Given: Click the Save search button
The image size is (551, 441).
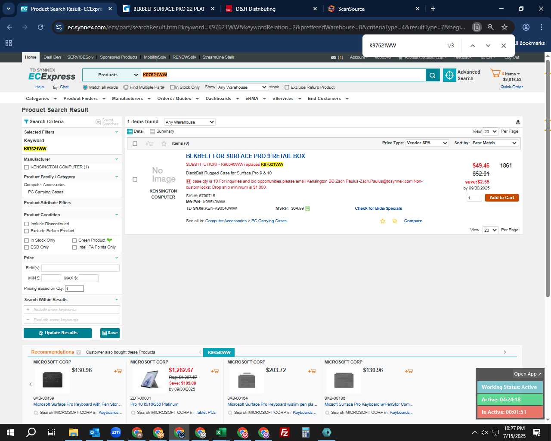Looking at the screenshot, I should [x=110, y=333].
